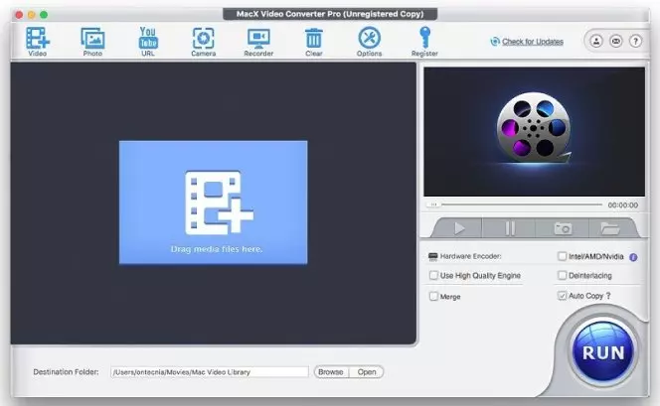Viewport: 660px width, 406px height.
Task: Click the hardware encoder info icon
Action: [633, 257]
